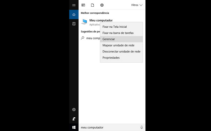Filter results by Apps icon

click(83, 5)
